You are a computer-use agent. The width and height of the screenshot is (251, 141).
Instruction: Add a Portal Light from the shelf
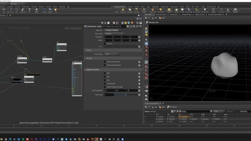click(197, 11)
